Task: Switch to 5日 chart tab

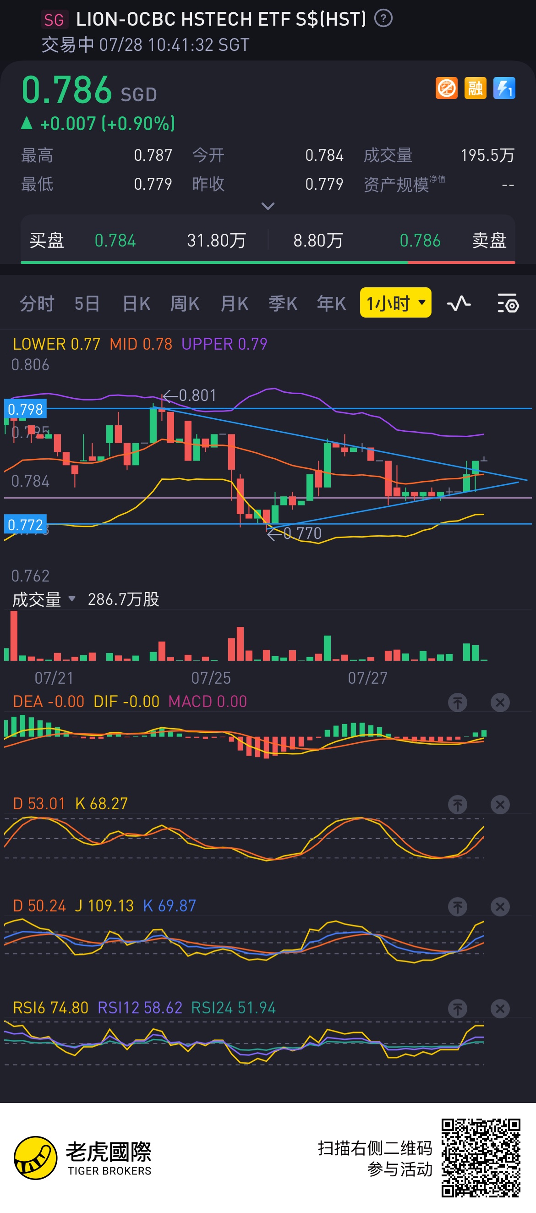Action: (x=87, y=304)
